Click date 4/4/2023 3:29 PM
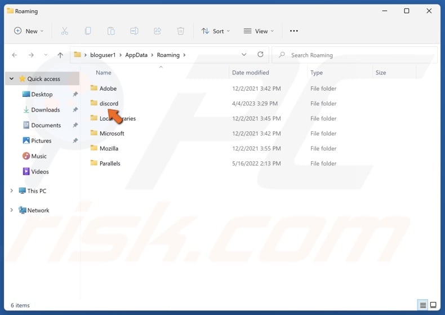This screenshot has width=445, height=315. point(255,104)
